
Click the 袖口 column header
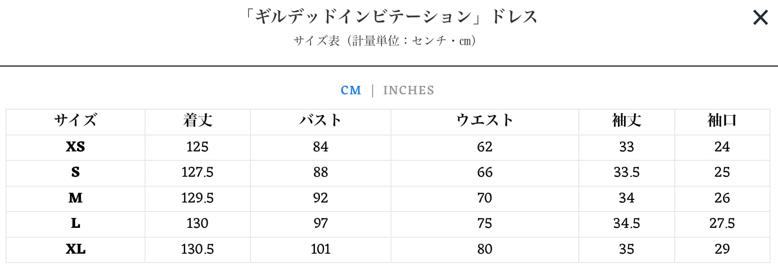point(721,121)
